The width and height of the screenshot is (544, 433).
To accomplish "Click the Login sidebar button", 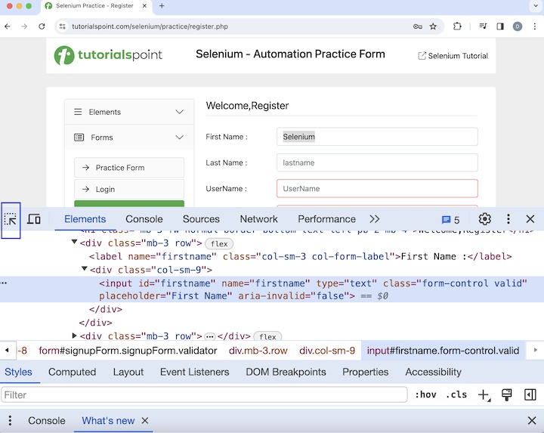I will [129, 189].
